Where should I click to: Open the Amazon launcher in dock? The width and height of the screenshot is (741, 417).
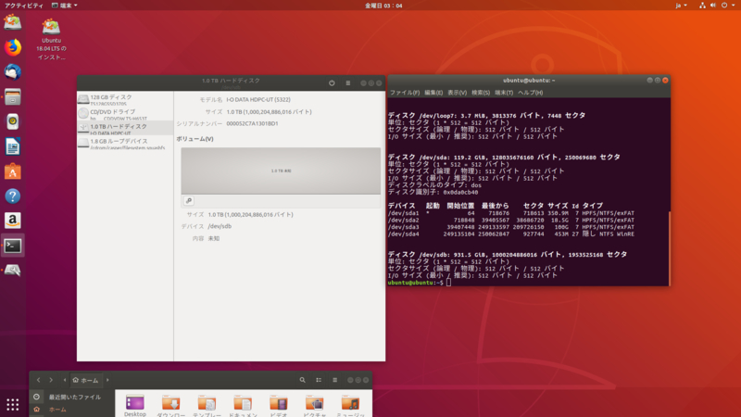click(x=13, y=221)
